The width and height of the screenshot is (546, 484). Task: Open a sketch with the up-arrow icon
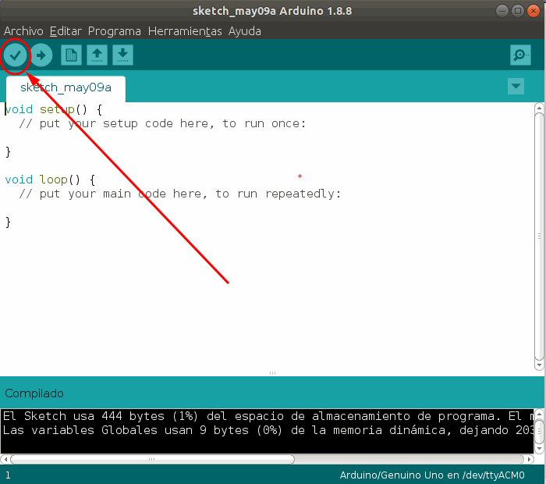tap(97, 55)
